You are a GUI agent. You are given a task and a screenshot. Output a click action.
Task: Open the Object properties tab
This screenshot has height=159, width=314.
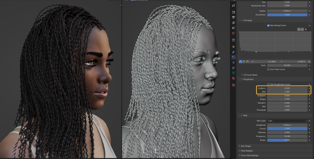pyautogui.click(x=233, y=47)
